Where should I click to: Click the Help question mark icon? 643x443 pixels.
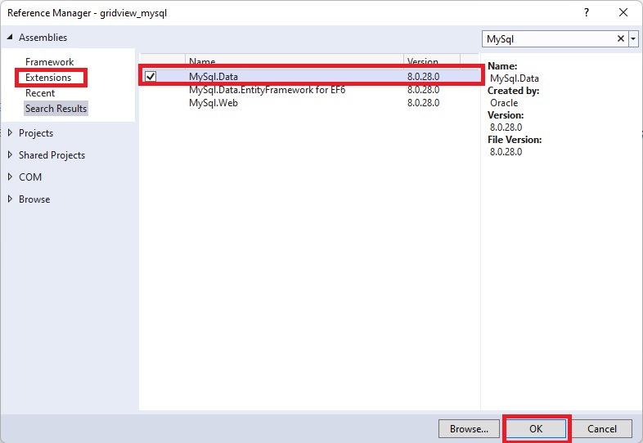tap(586, 12)
